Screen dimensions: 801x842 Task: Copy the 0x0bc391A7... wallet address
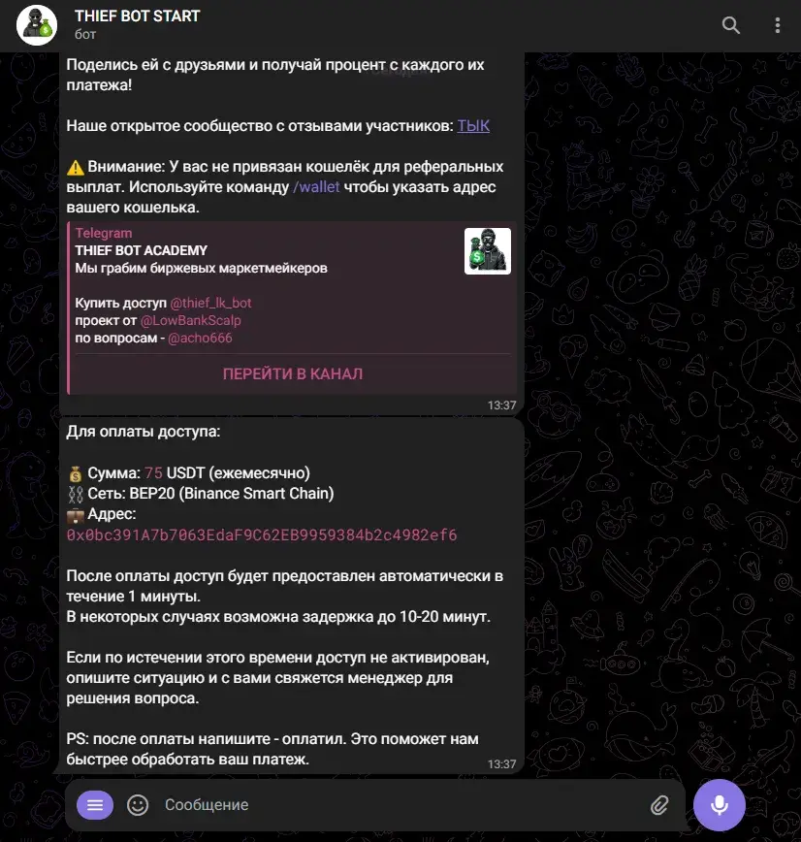262,534
